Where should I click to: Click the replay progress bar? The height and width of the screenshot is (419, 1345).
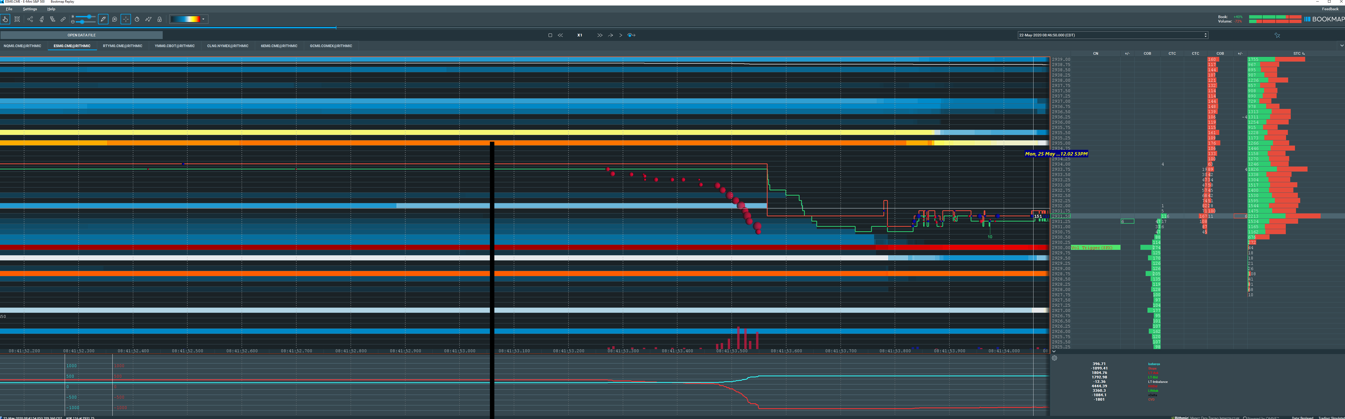tap(672, 28)
